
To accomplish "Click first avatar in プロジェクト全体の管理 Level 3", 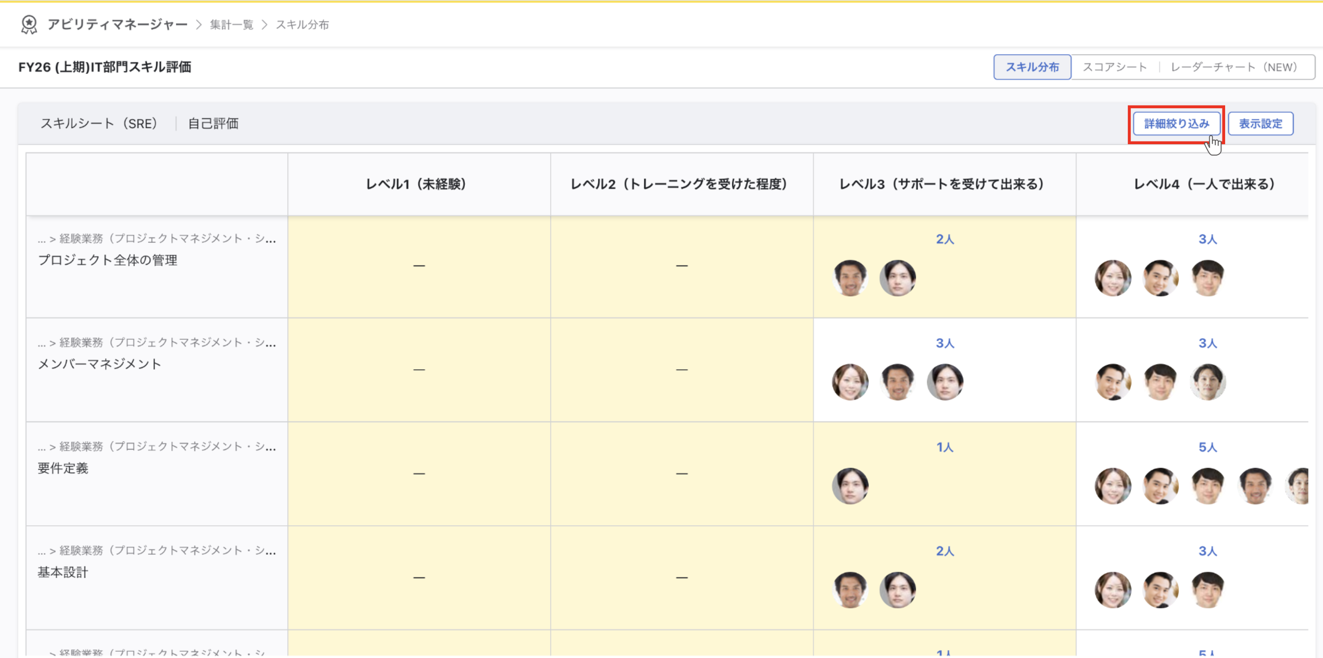I will (x=850, y=278).
